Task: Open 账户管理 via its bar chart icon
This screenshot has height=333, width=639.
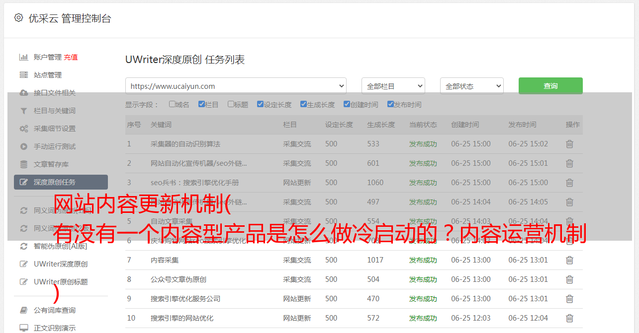Action: [x=23, y=57]
